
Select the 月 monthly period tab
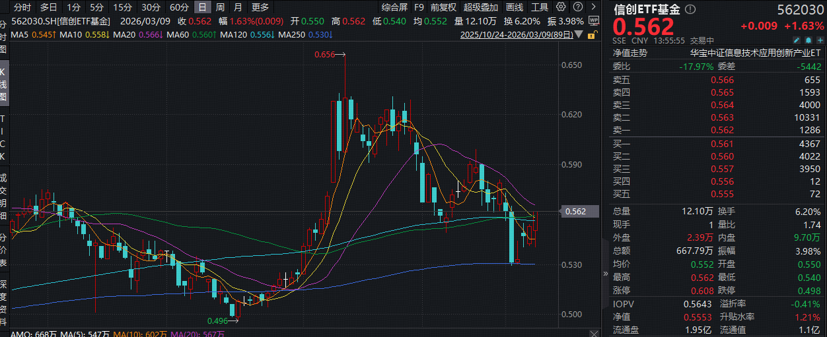pyautogui.click(x=238, y=7)
